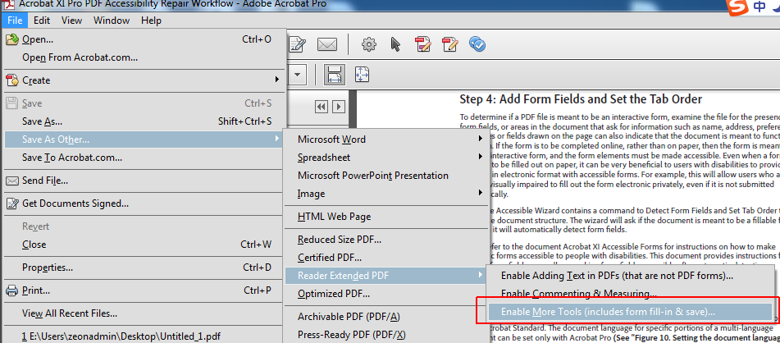Open recent file Untitled_1.pdf
This screenshot has width=780, height=343.
144,336
